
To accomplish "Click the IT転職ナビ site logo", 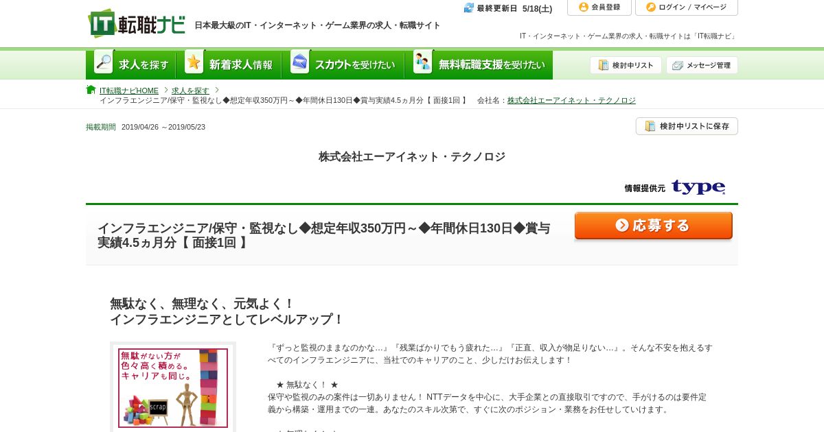I will (x=136, y=23).
